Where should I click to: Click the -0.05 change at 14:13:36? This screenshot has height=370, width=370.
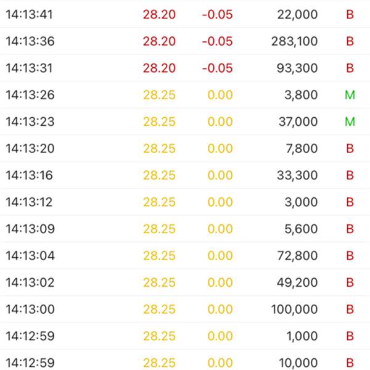tap(217, 41)
